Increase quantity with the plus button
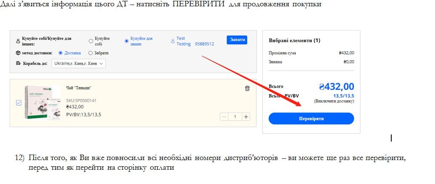The height and width of the screenshot is (184, 435). point(246,117)
